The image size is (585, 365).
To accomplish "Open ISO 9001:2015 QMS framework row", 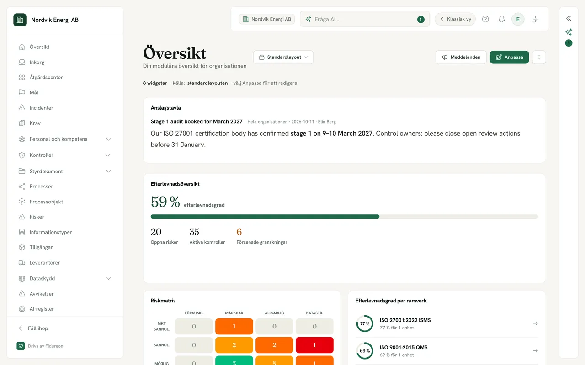I will click(447, 350).
